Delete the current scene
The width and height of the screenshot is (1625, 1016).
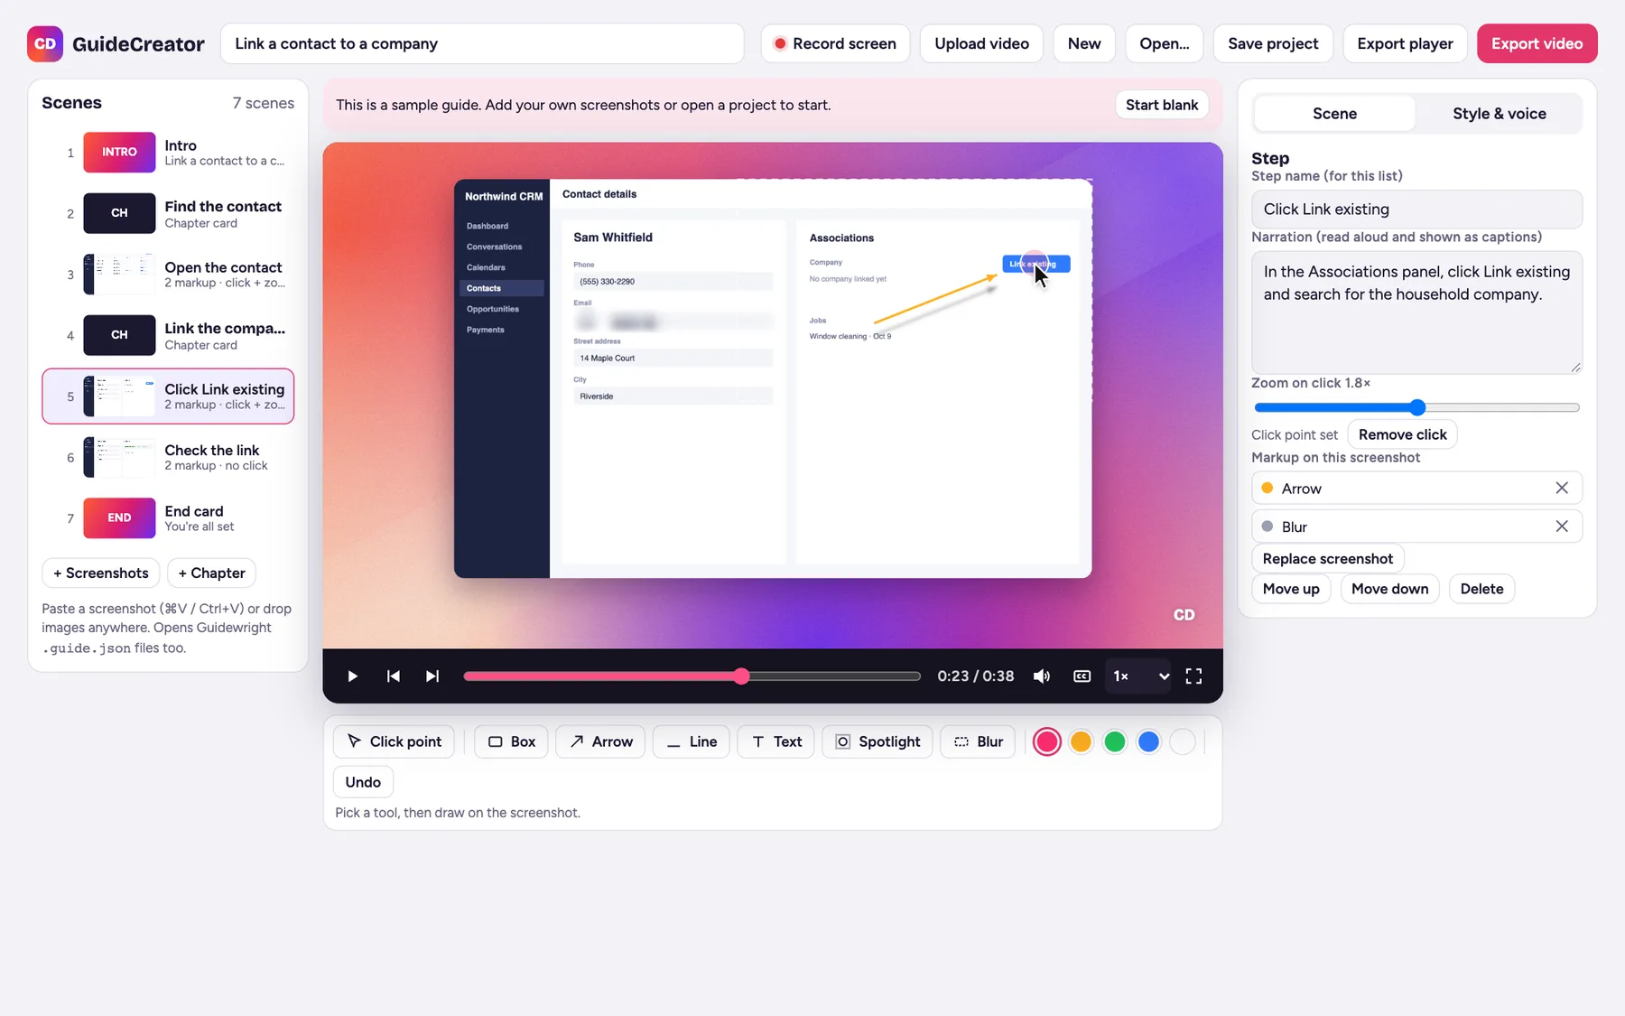click(x=1481, y=589)
